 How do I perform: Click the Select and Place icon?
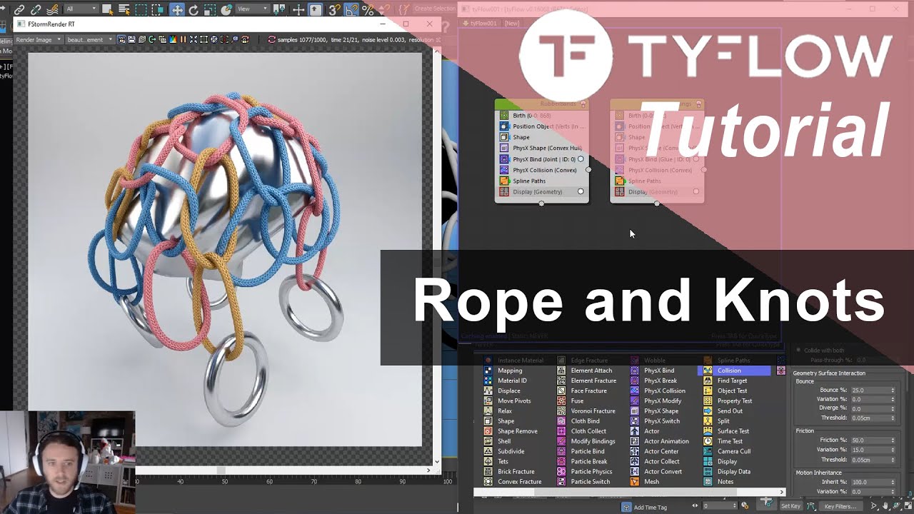(x=226, y=10)
